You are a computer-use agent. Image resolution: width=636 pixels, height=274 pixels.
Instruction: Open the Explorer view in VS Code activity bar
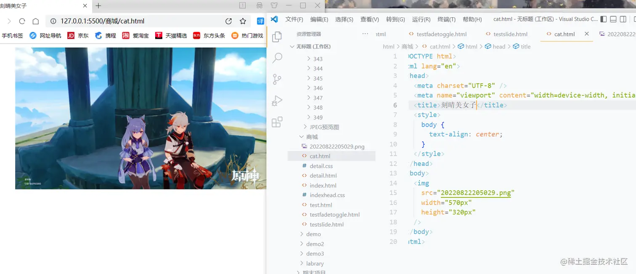[x=277, y=37]
